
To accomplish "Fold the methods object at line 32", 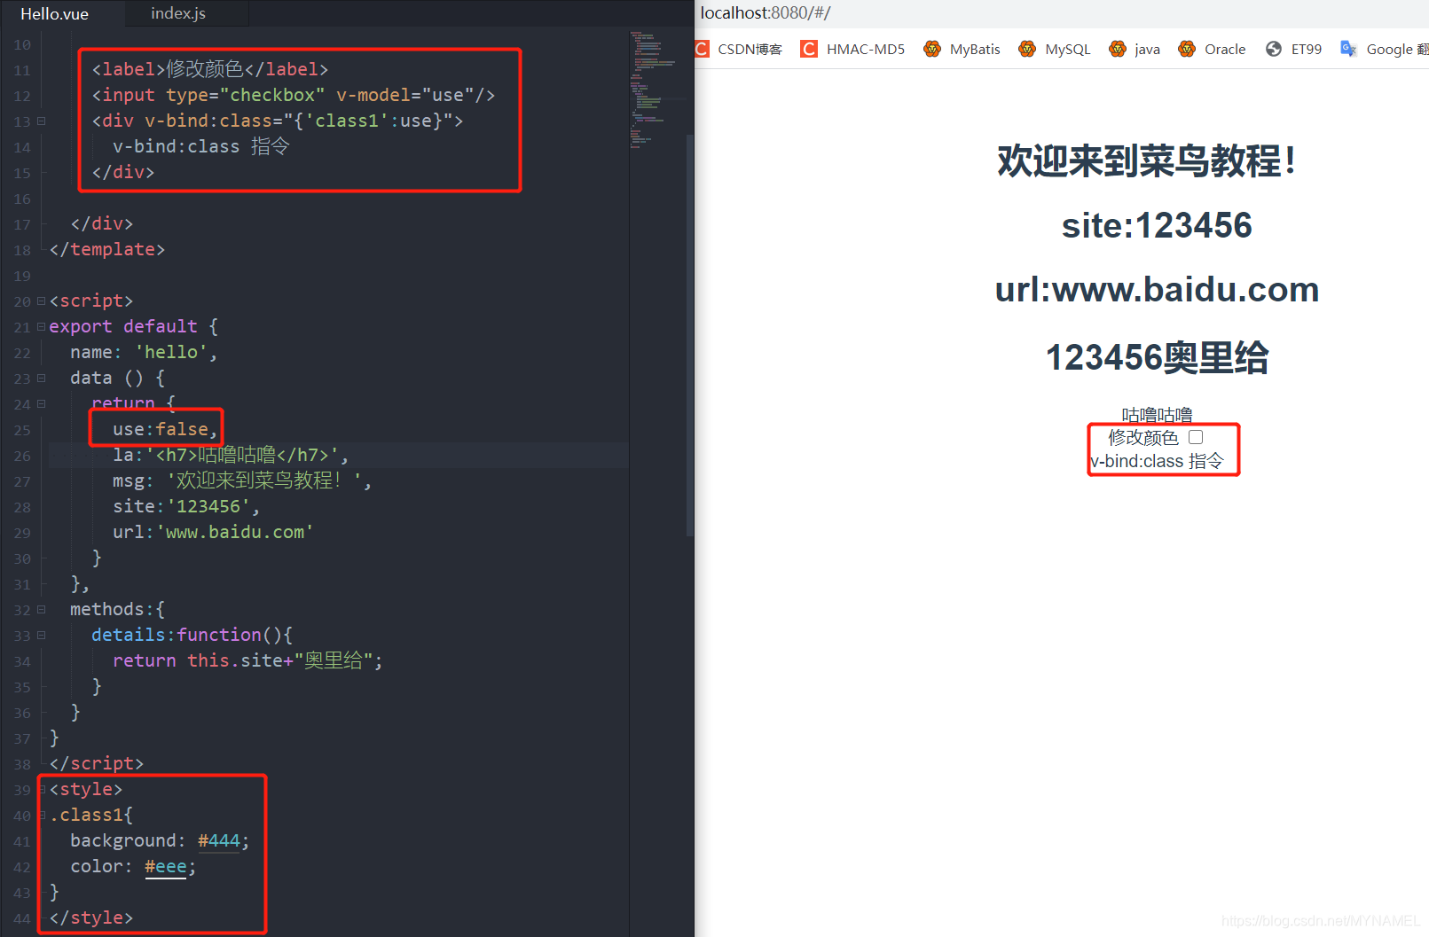I will tap(41, 609).
